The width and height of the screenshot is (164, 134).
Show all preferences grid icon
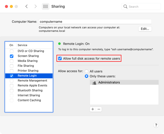tap(45, 6)
